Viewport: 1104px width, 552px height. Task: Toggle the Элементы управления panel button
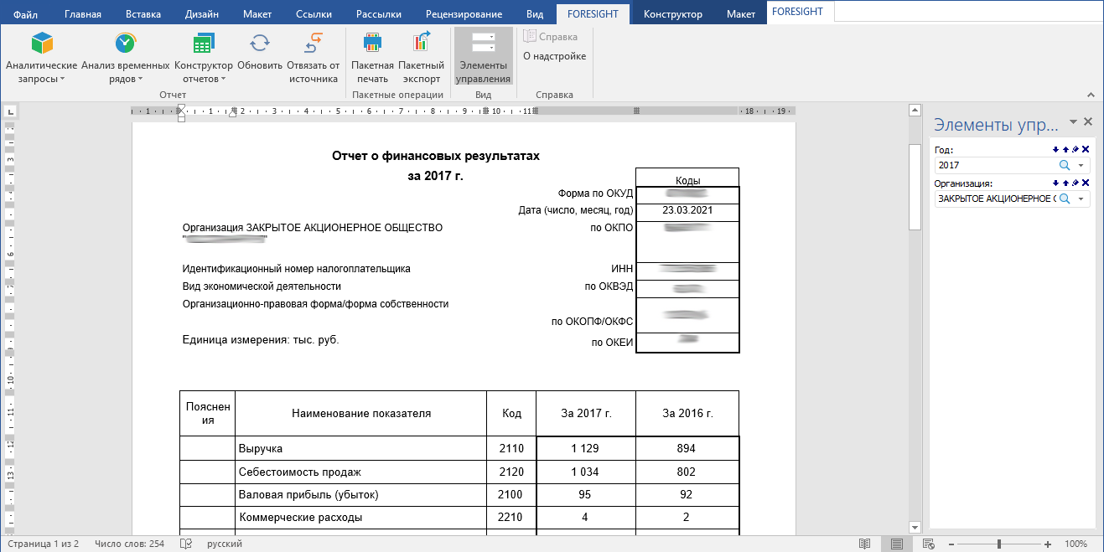click(x=483, y=57)
